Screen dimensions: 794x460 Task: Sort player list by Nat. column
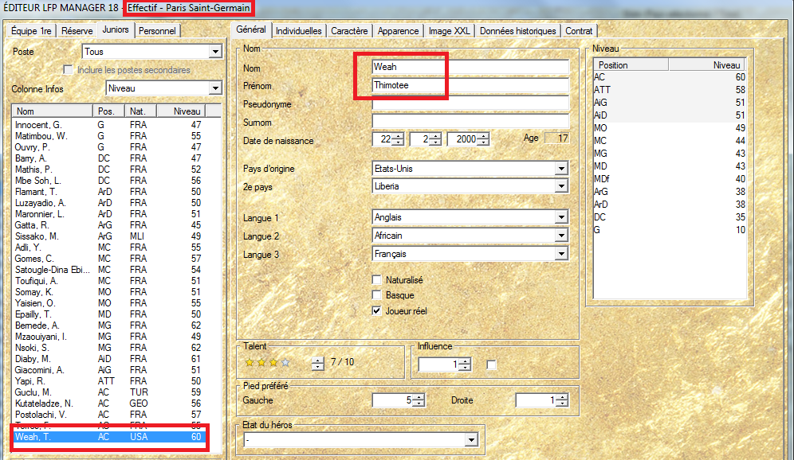coord(141,111)
